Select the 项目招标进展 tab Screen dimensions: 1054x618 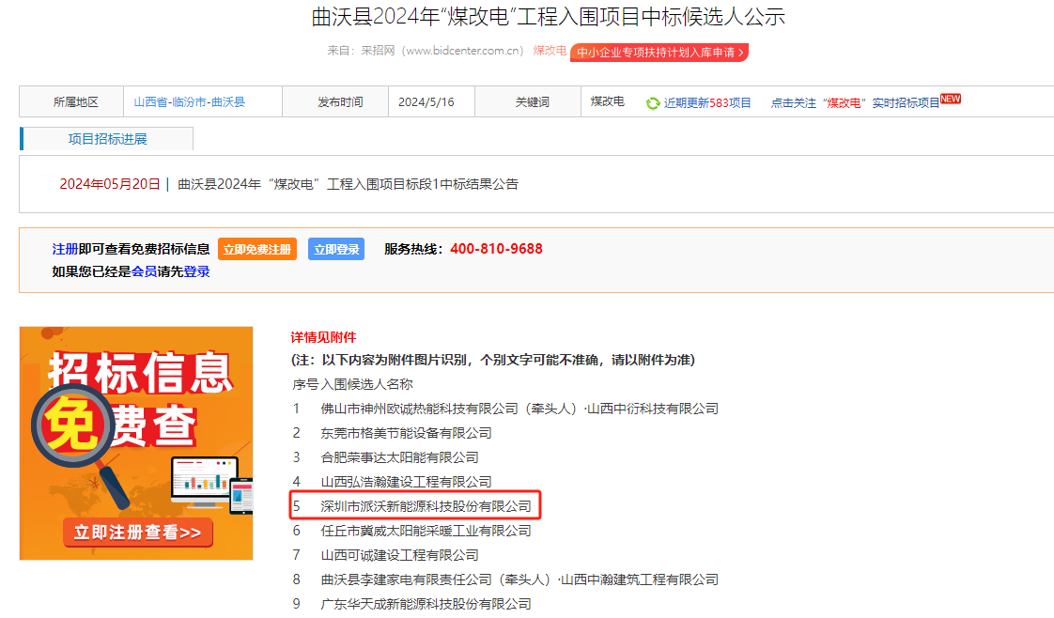point(107,139)
